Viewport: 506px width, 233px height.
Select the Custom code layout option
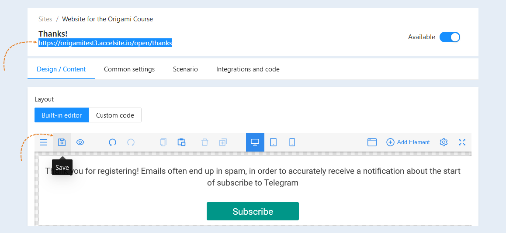[115, 115]
